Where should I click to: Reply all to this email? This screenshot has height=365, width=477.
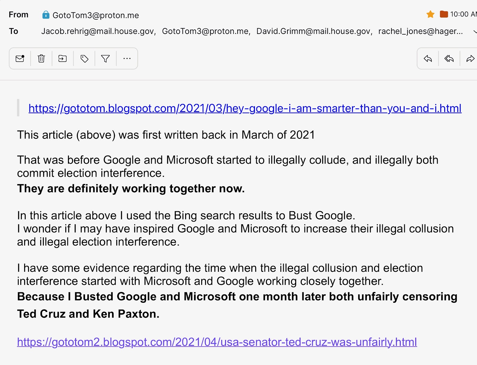tap(449, 59)
